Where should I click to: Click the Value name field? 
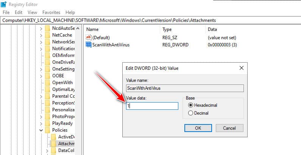point(185,88)
